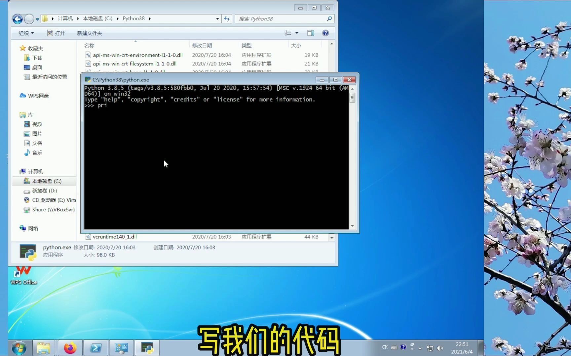The image size is (571, 356).
Task: Click the PowerShell icon on the taskbar
Action: pos(96,347)
